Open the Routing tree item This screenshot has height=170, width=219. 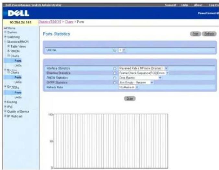point(12,102)
